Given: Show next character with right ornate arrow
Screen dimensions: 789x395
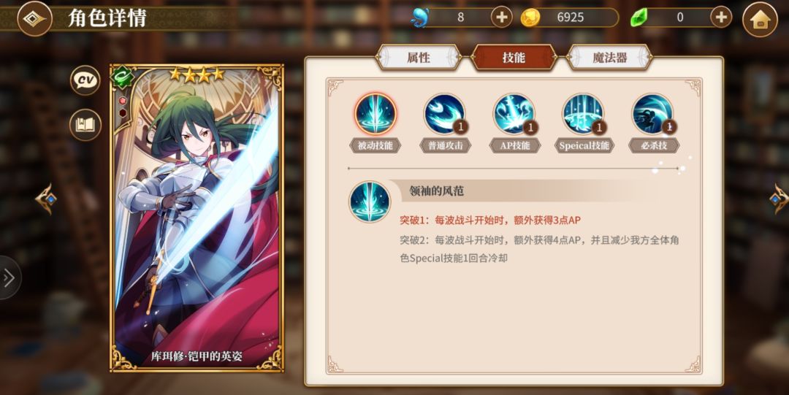Looking at the screenshot, I should click(779, 199).
